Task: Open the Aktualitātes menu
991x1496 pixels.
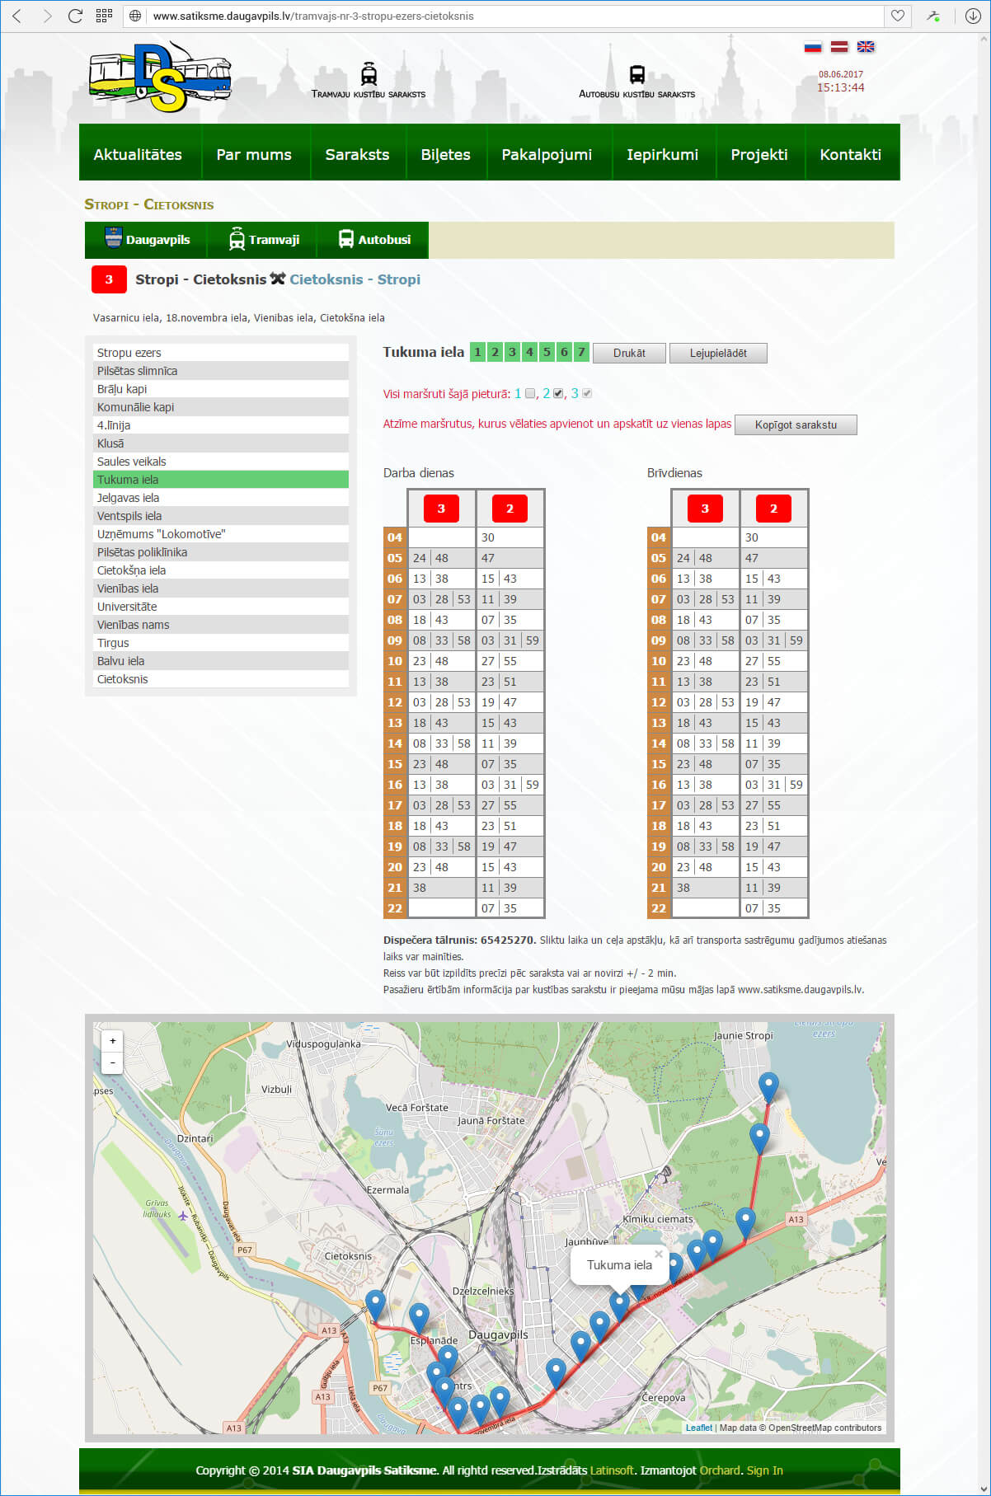Action: pyautogui.click(x=138, y=154)
